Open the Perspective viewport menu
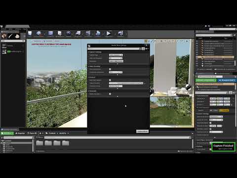 (x=37, y=41)
